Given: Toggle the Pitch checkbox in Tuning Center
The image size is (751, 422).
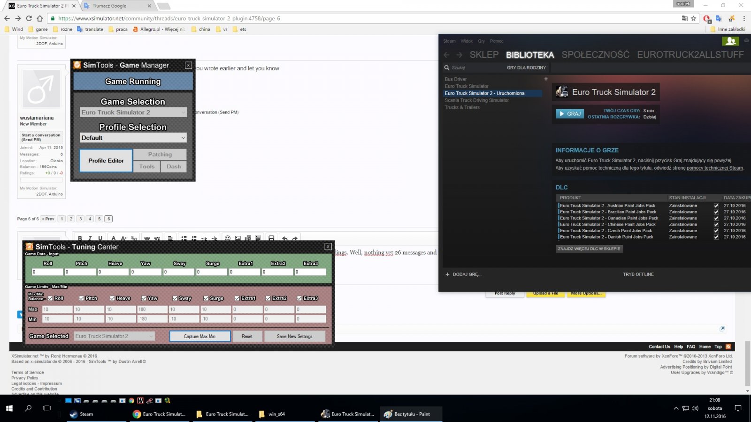Looking at the screenshot, I should (x=82, y=298).
